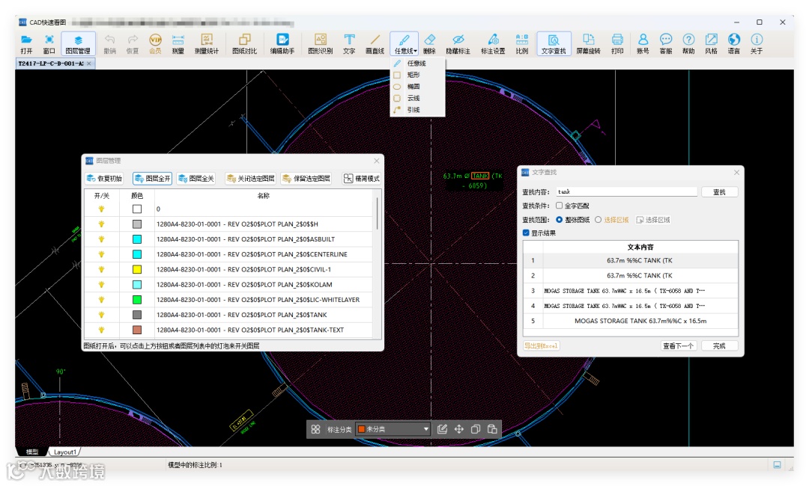The height and width of the screenshot is (486, 809).
Task: Open the 未分类 annotation category dropdown
Action: (393, 429)
